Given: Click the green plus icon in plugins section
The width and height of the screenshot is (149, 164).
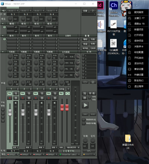Looking at the screenshot, I should 4,39.
